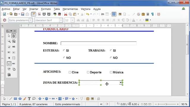Image resolution: width=190 pixels, height=107 pixels.
Task: Select TRABAJAS NO radio button
Action: click(x=111, y=58)
